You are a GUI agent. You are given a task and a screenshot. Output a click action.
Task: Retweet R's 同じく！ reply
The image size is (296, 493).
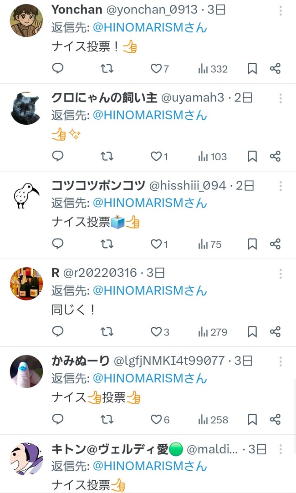[x=107, y=331]
